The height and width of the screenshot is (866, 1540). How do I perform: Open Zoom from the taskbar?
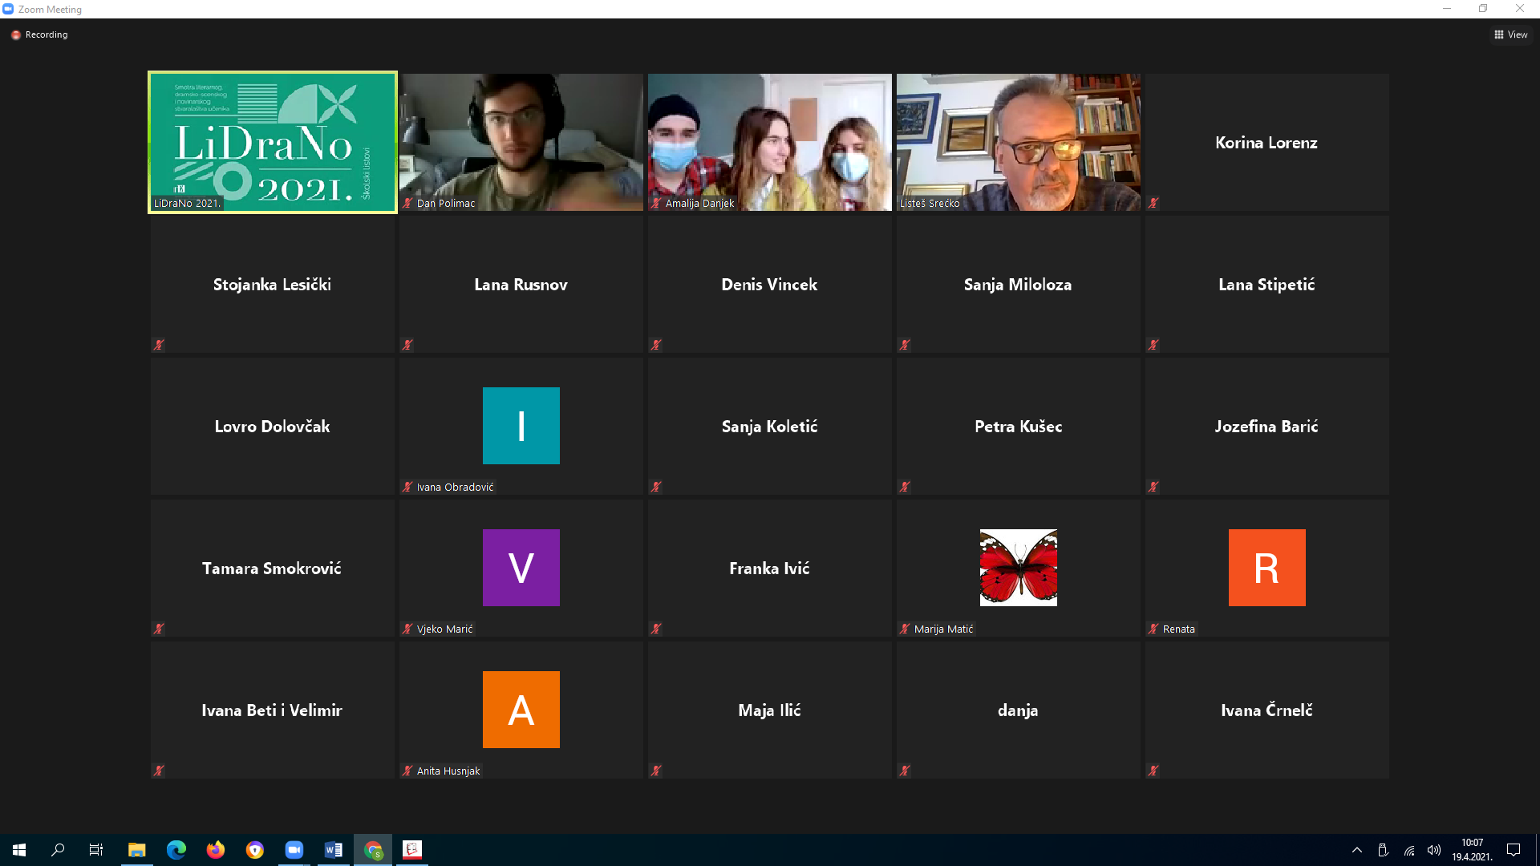[x=294, y=850]
